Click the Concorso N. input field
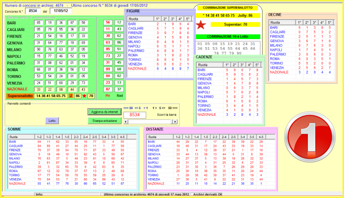This screenshot has width=344, height=198. 33,11
